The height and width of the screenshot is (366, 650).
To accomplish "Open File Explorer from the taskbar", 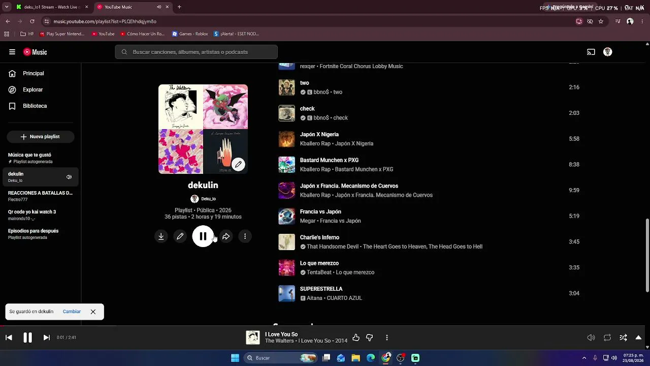I will pyautogui.click(x=355, y=358).
